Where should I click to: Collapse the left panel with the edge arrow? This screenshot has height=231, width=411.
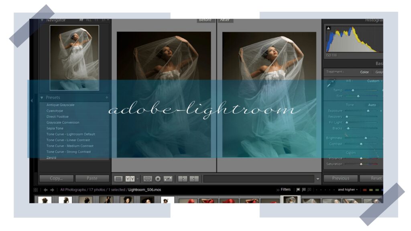[x=32, y=100]
